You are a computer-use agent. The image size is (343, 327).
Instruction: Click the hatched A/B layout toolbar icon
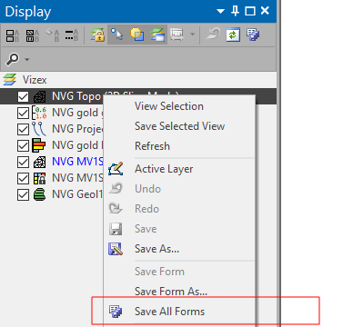tap(32, 35)
